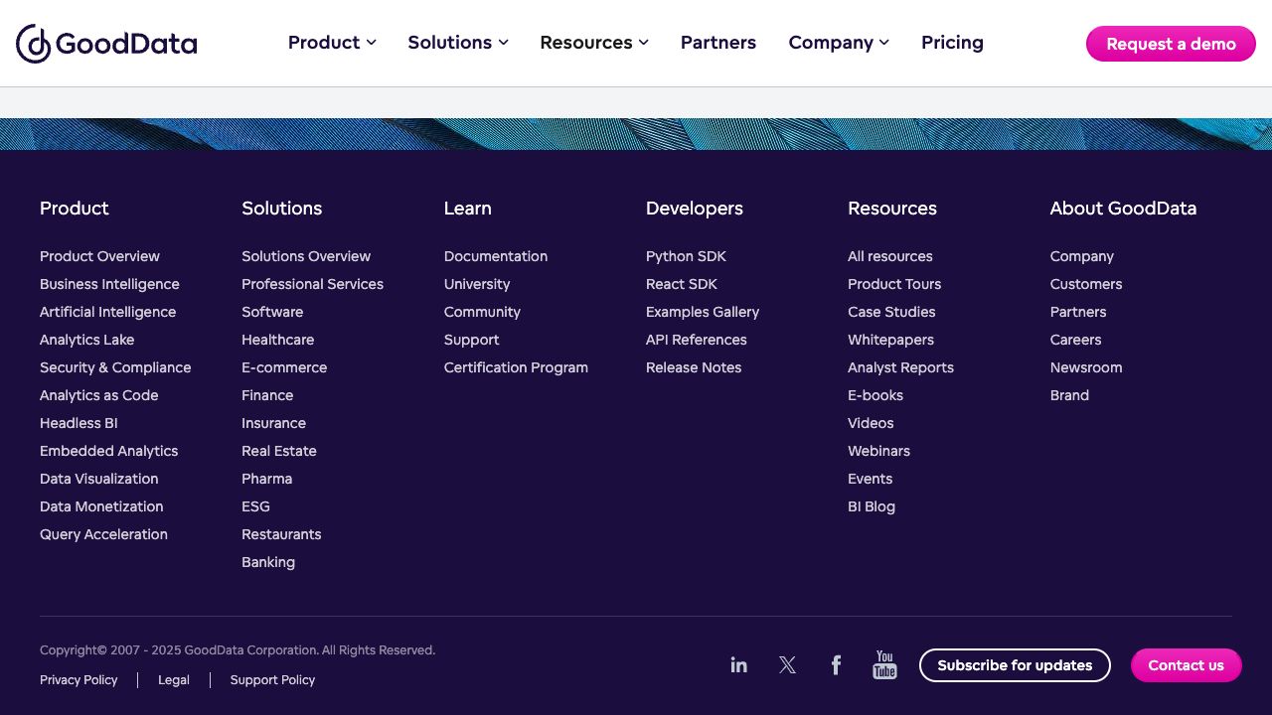Screen dimensions: 1272x715
Task: Click the Request a demo button
Action: (x=1171, y=44)
